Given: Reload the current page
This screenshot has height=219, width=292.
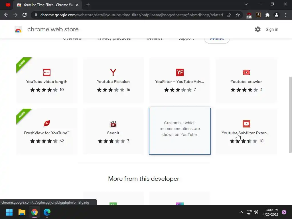Looking at the screenshot, I should point(25,15).
